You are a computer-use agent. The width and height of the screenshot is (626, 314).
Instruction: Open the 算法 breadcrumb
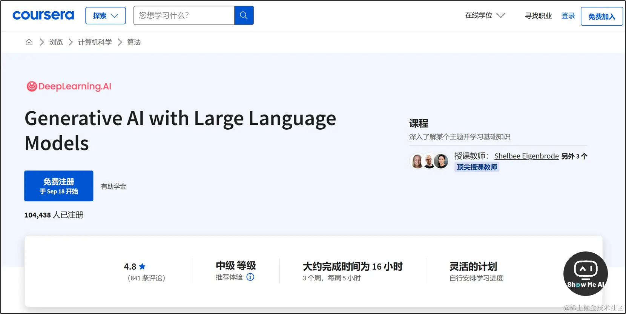[x=134, y=42]
